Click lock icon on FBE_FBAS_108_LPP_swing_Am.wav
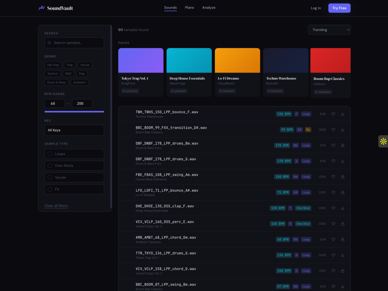The image size is (388, 291). point(343,177)
